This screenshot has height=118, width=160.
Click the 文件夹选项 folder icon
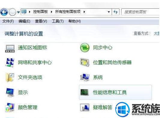pyautogui.click(x=10, y=77)
